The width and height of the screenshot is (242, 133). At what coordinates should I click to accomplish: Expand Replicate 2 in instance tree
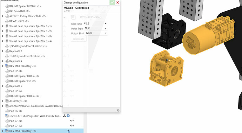(x=2, y=51)
